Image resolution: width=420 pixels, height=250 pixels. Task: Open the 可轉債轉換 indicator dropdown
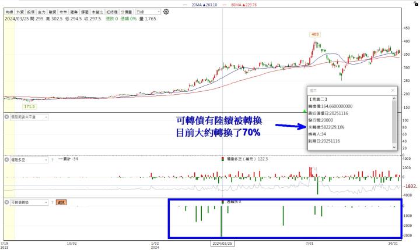[29, 202]
